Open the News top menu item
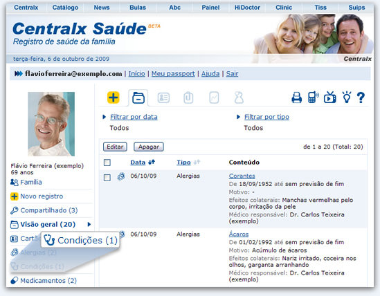This screenshot has width=380, height=296. [102, 8]
